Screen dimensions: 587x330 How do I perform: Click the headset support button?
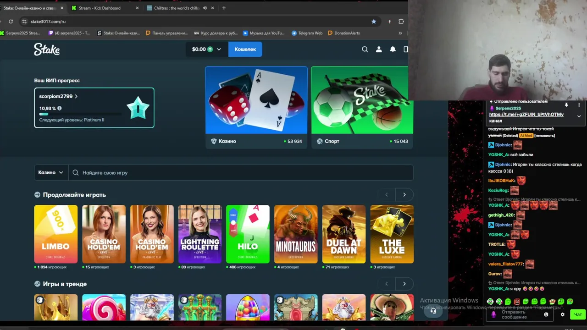click(x=433, y=311)
